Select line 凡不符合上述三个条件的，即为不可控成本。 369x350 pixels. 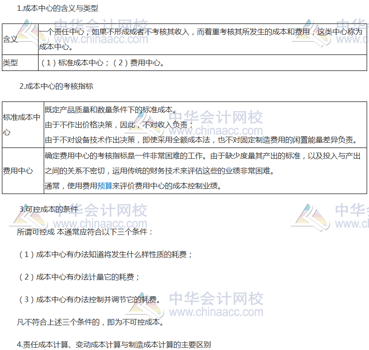90,322
